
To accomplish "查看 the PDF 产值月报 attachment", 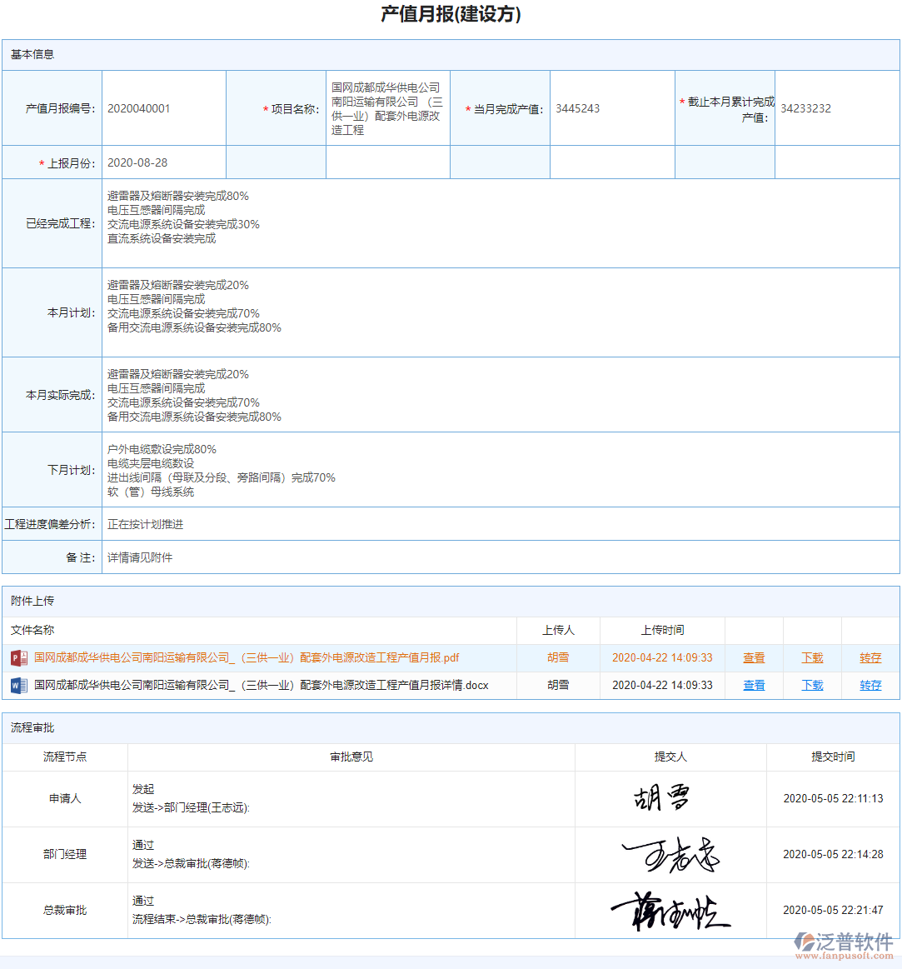I will point(753,657).
